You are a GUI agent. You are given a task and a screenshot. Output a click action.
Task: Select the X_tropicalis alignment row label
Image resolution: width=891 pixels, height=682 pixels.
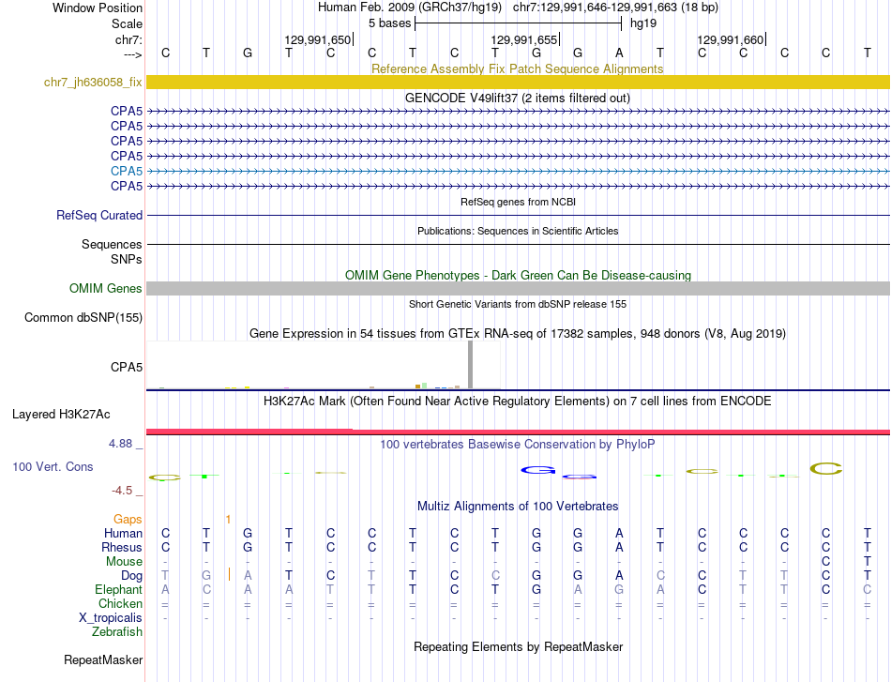(111, 618)
